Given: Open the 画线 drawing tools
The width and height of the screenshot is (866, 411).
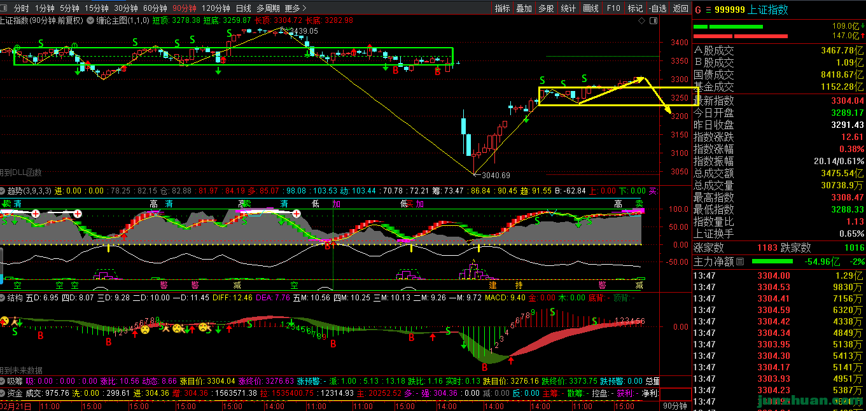Looking at the screenshot, I should pos(590,8).
